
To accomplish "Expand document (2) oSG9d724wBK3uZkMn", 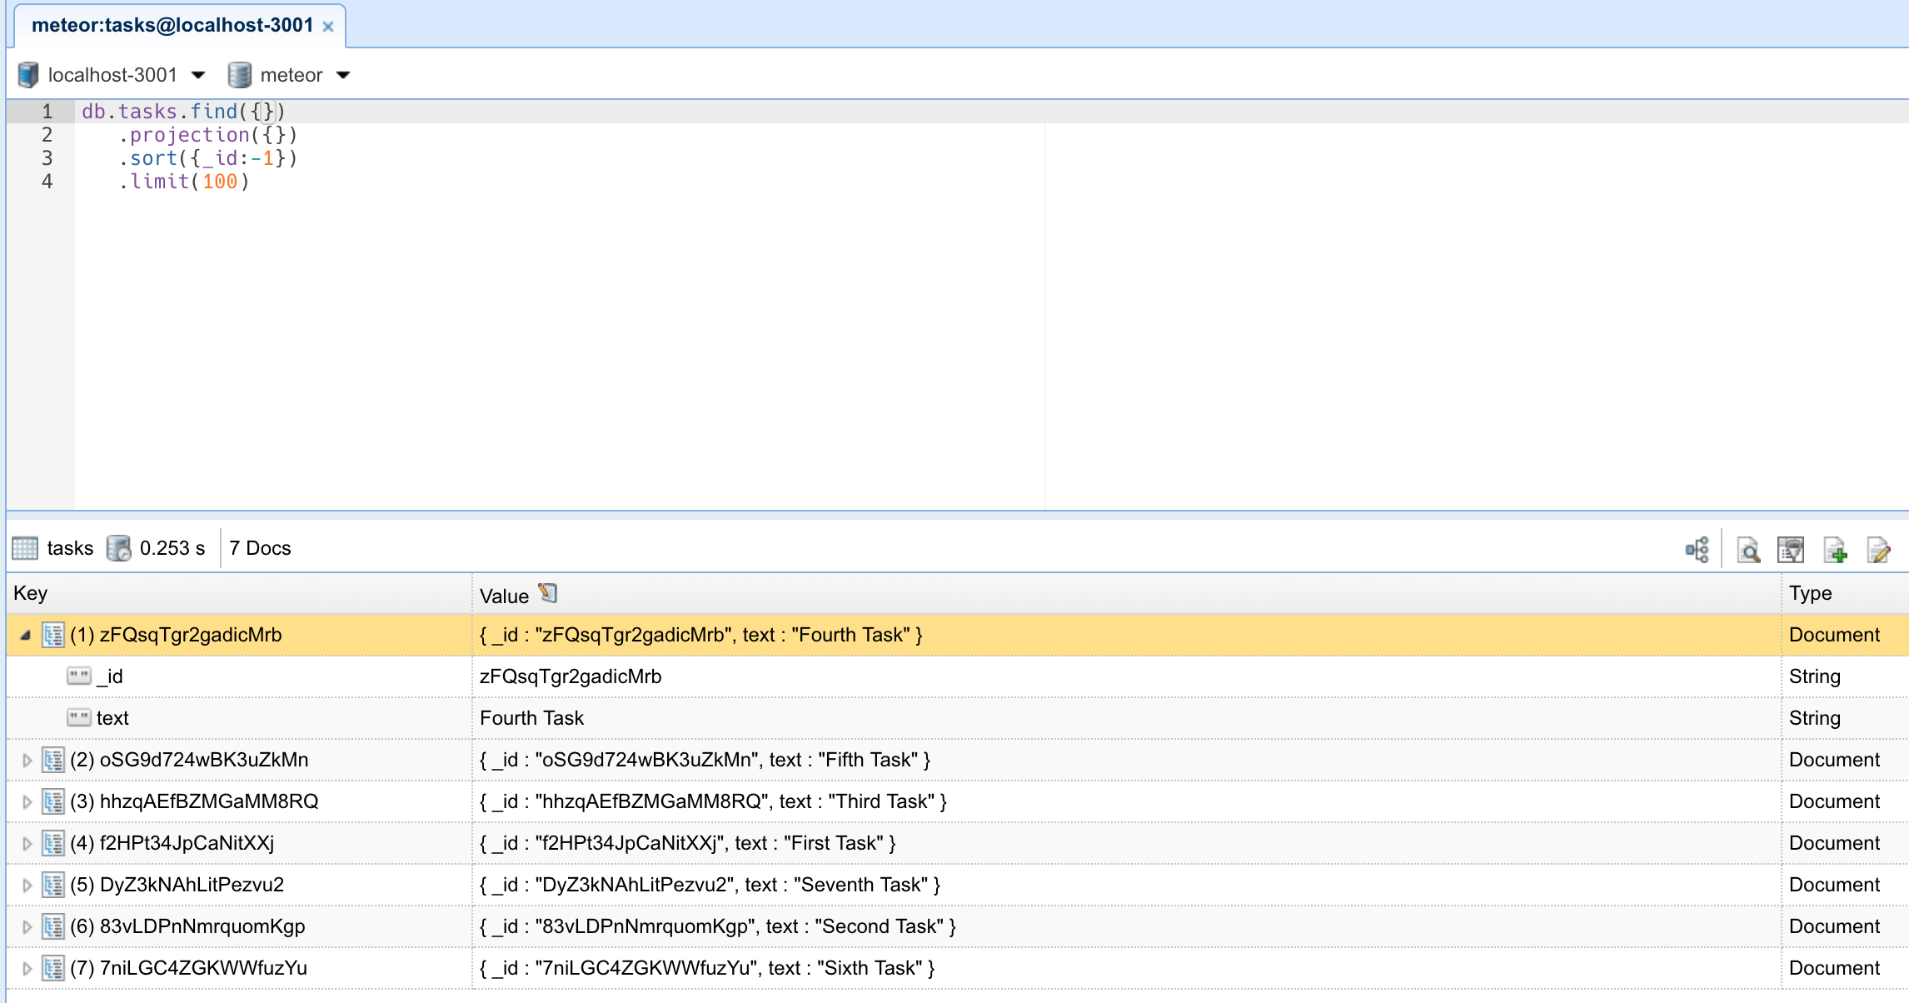I will pos(27,760).
